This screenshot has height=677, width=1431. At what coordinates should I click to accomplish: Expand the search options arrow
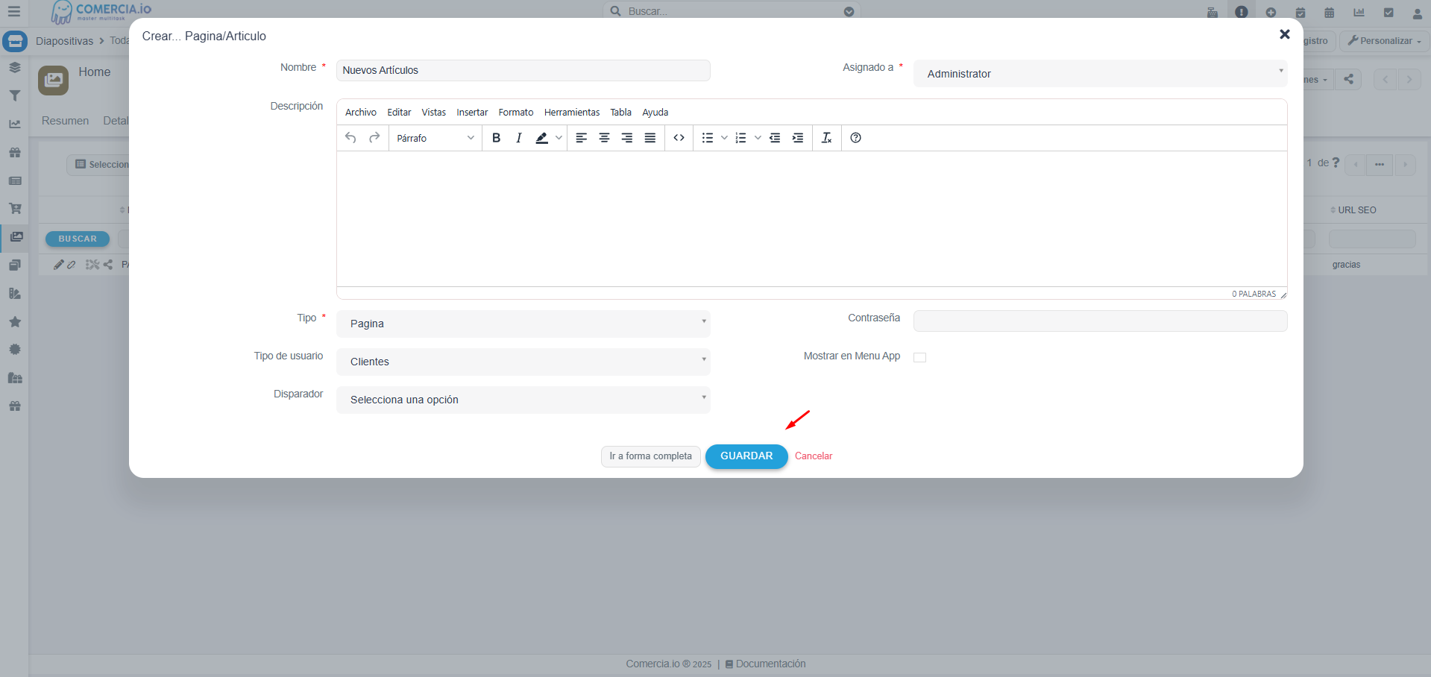click(x=849, y=11)
